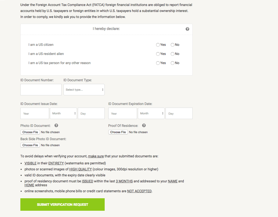Screen dimensions: 278x217
Task: Click the Issue Date Day field
Action: [91, 113]
